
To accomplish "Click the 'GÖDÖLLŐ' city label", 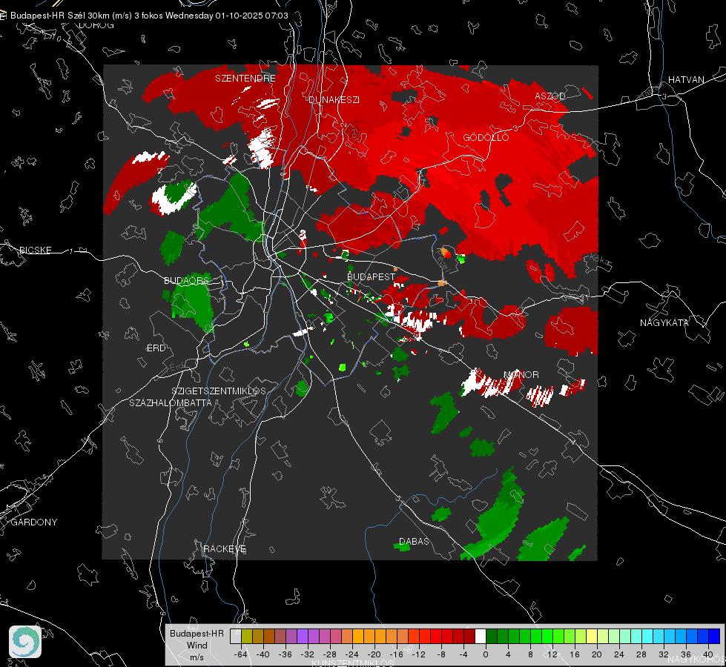I will (486, 137).
